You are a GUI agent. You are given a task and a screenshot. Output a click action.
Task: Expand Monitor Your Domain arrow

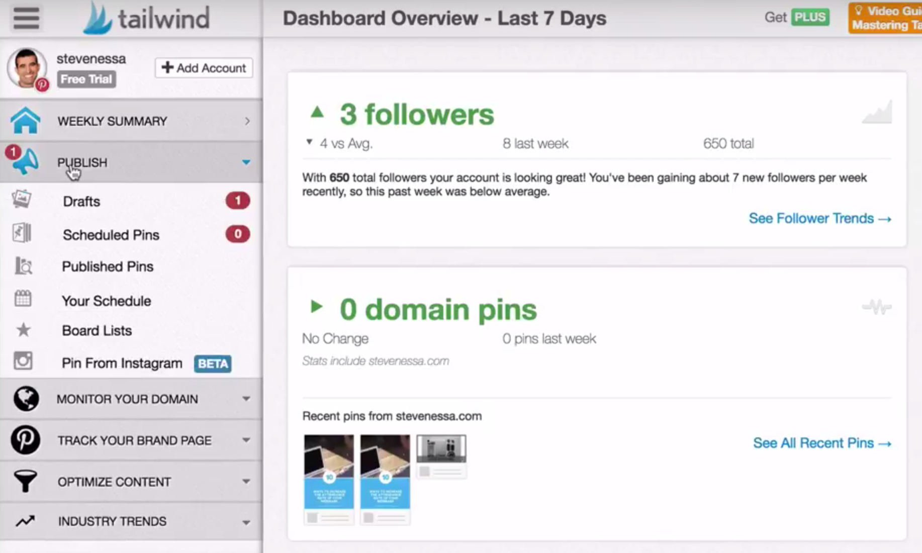coord(246,399)
